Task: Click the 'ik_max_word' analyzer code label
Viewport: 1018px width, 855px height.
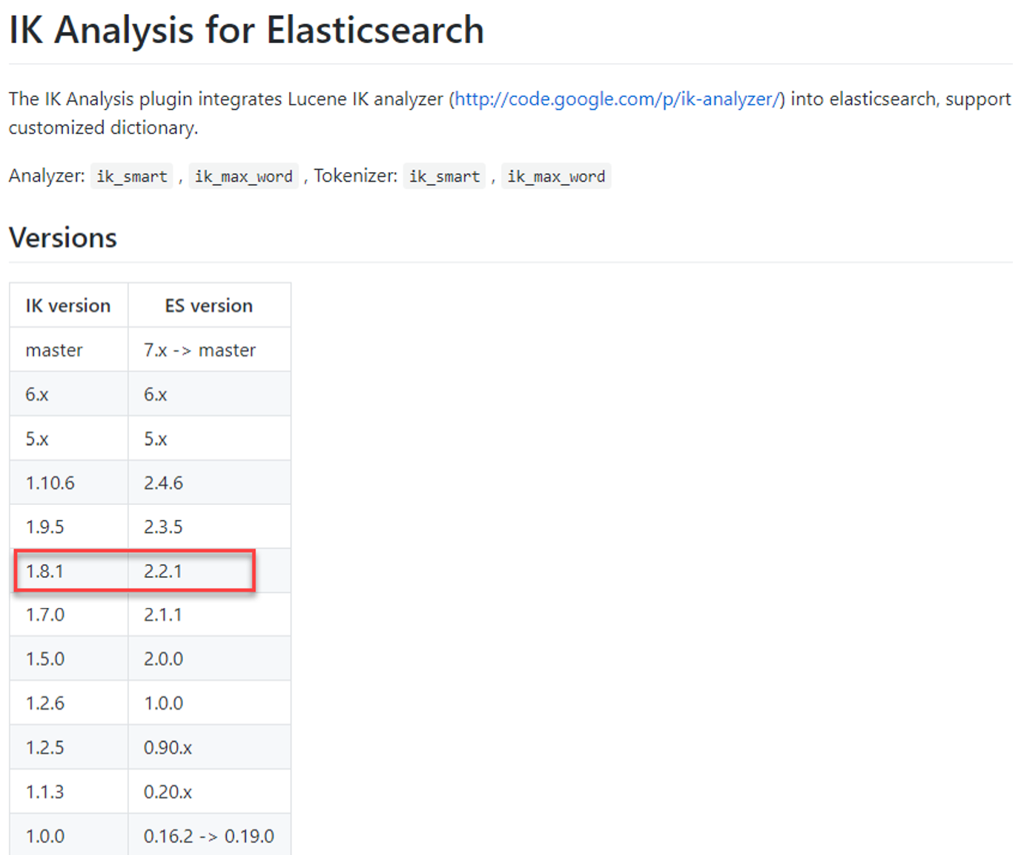Action: point(244,176)
